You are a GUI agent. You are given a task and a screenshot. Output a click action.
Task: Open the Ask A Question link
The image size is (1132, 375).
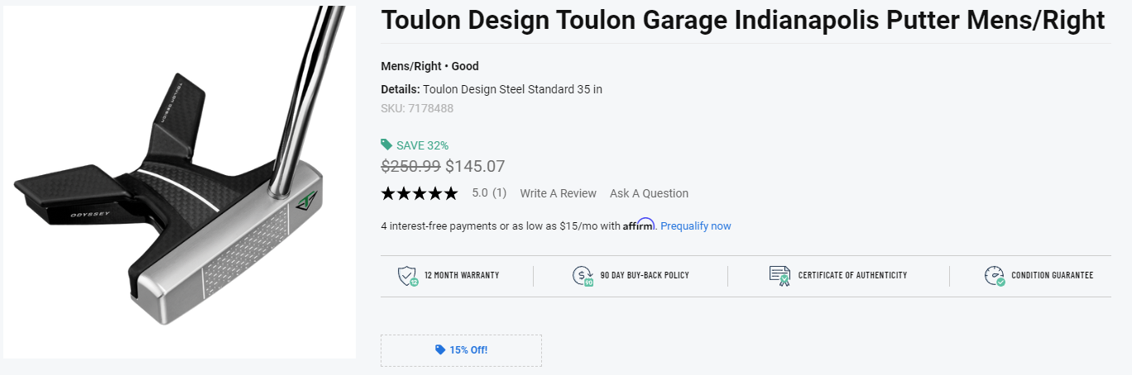(649, 193)
